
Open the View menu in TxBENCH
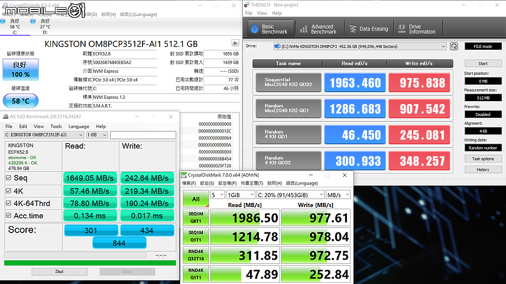coord(262,13)
